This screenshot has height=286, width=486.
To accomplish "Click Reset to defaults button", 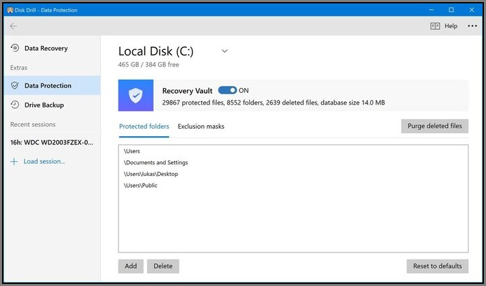I will [437, 266].
